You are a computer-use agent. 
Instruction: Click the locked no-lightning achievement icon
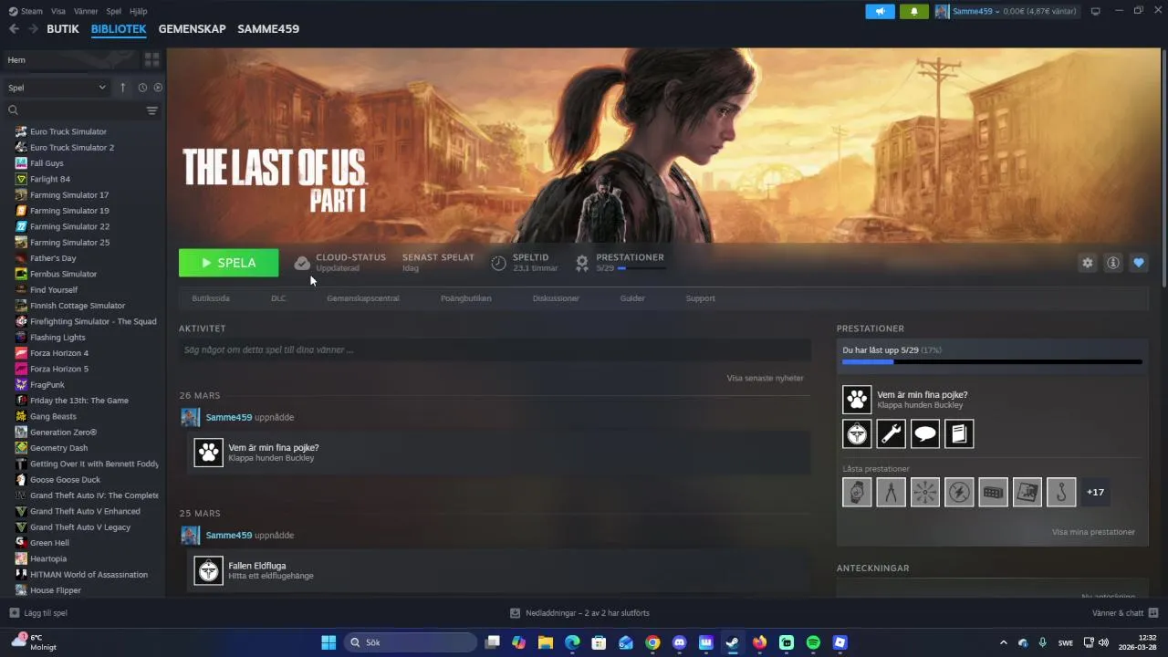pyautogui.click(x=959, y=492)
